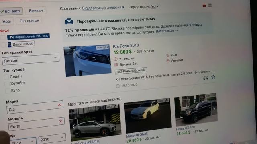This screenshot has width=257, height=144.
Task: Open the Період подачі dropdown
Action: click(x=155, y=6)
